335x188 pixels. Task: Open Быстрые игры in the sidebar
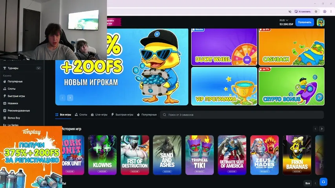point(16,96)
